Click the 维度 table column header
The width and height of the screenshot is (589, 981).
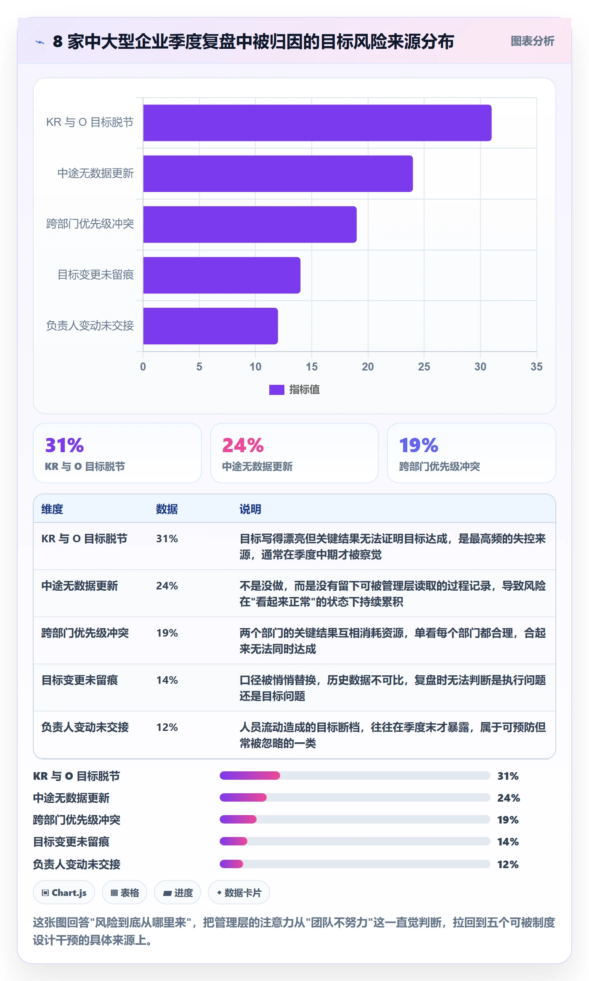click(52, 509)
